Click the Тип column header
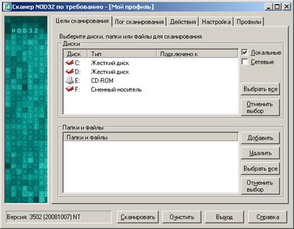This screenshot has width=294, height=229. (122, 54)
